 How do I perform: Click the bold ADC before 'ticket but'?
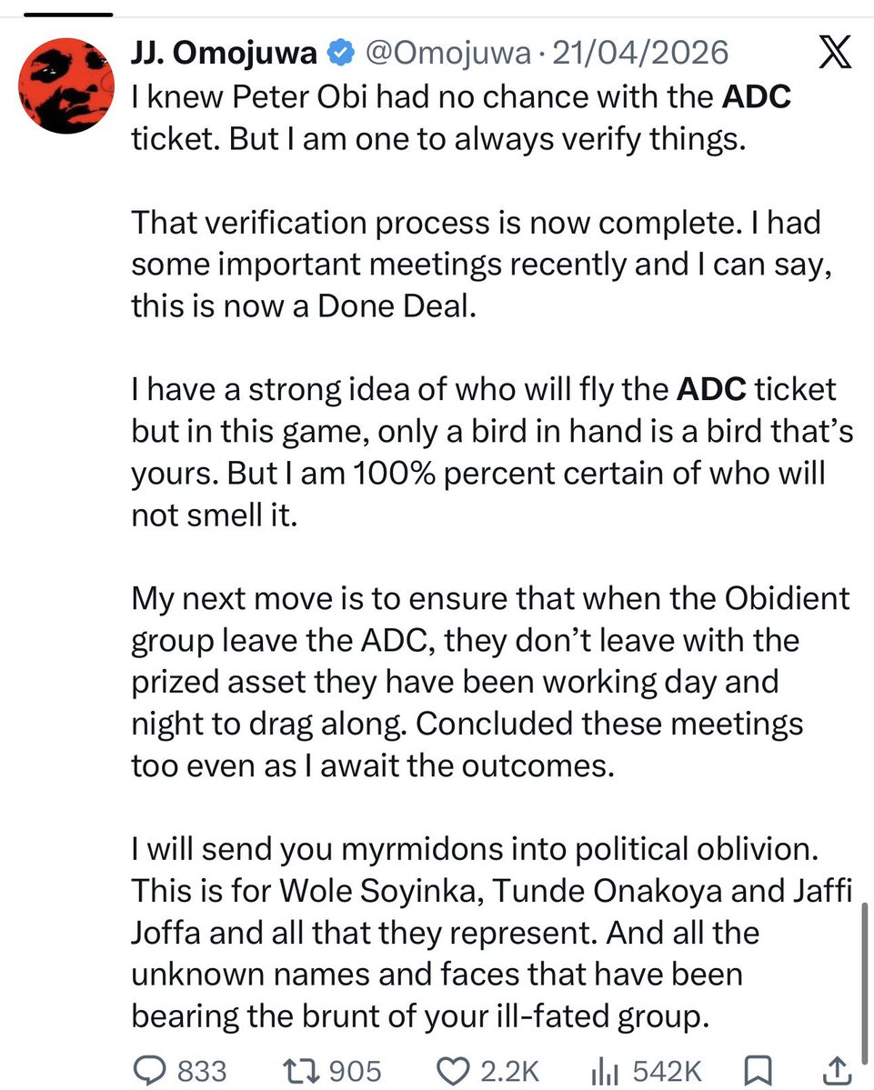pos(711,389)
